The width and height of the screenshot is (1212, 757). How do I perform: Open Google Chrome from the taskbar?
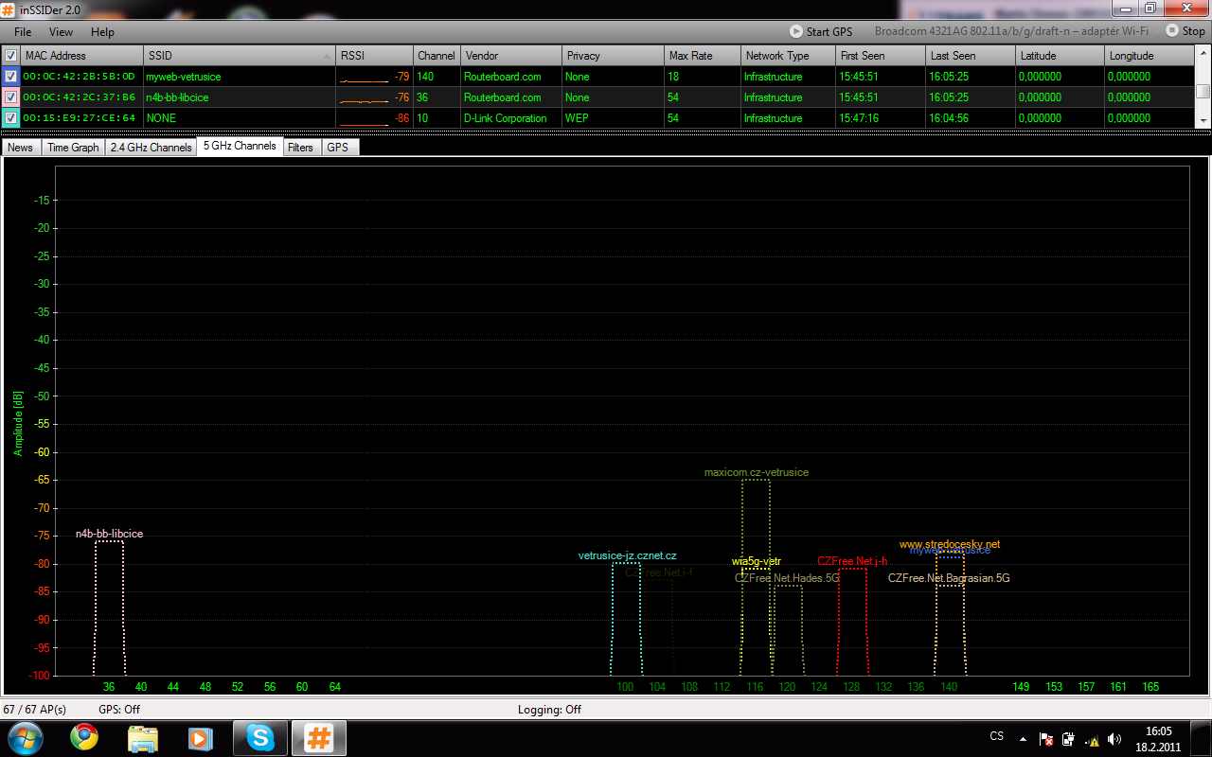pyautogui.click(x=84, y=737)
